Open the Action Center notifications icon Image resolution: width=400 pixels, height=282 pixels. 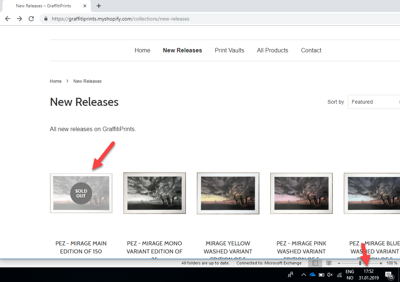[x=389, y=274]
